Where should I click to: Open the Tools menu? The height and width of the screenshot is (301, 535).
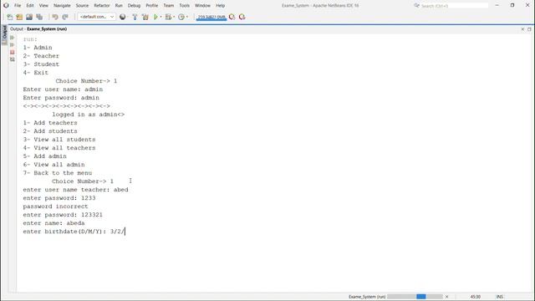pyautogui.click(x=184, y=6)
